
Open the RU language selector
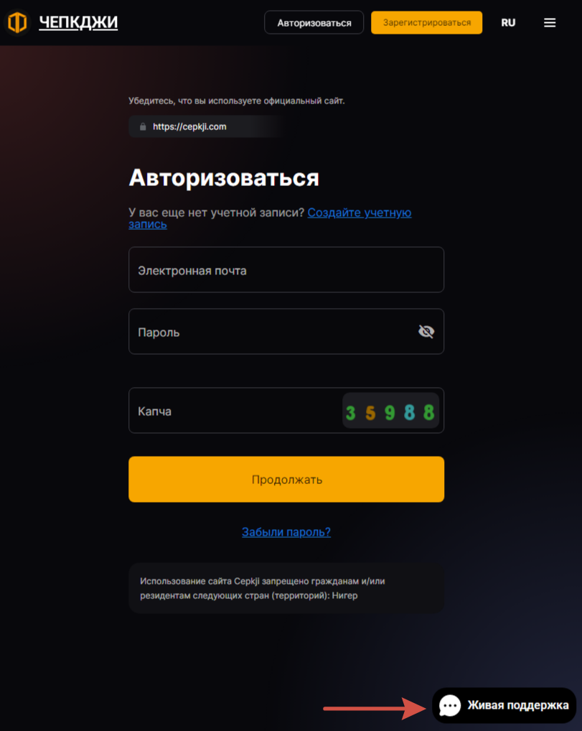(x=508, y=23)
